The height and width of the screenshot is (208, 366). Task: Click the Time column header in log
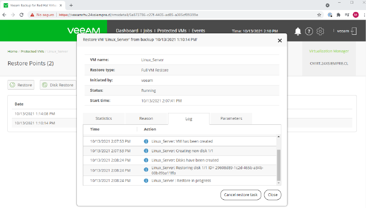95,129
